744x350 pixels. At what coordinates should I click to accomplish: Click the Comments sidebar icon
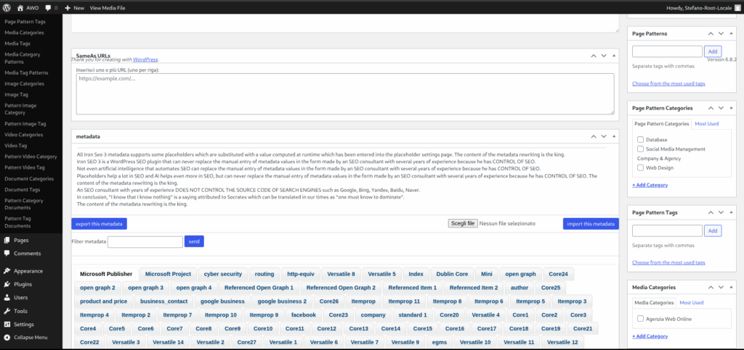pyautogui.click(x=7, y=253)
